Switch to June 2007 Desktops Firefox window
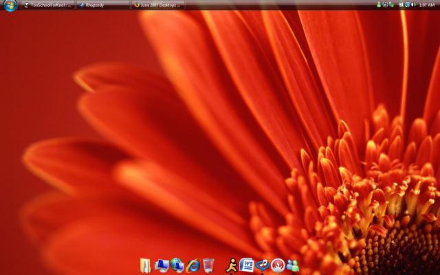Viewport: 440px width, 275px height. pyautogui.click(x=158, y=5)
